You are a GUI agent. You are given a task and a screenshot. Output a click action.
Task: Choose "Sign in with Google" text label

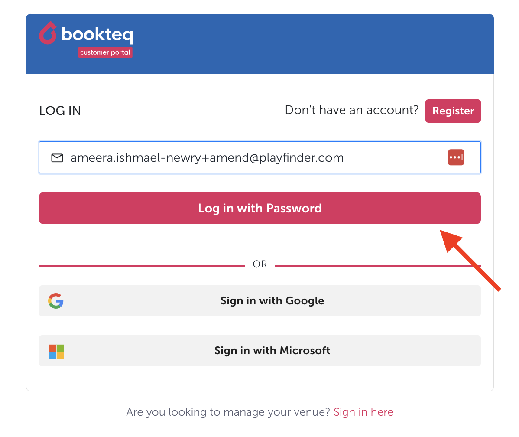pos(272,301)
